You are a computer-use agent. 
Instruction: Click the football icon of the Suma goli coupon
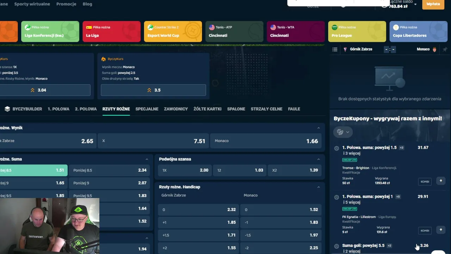click(336, 246)
